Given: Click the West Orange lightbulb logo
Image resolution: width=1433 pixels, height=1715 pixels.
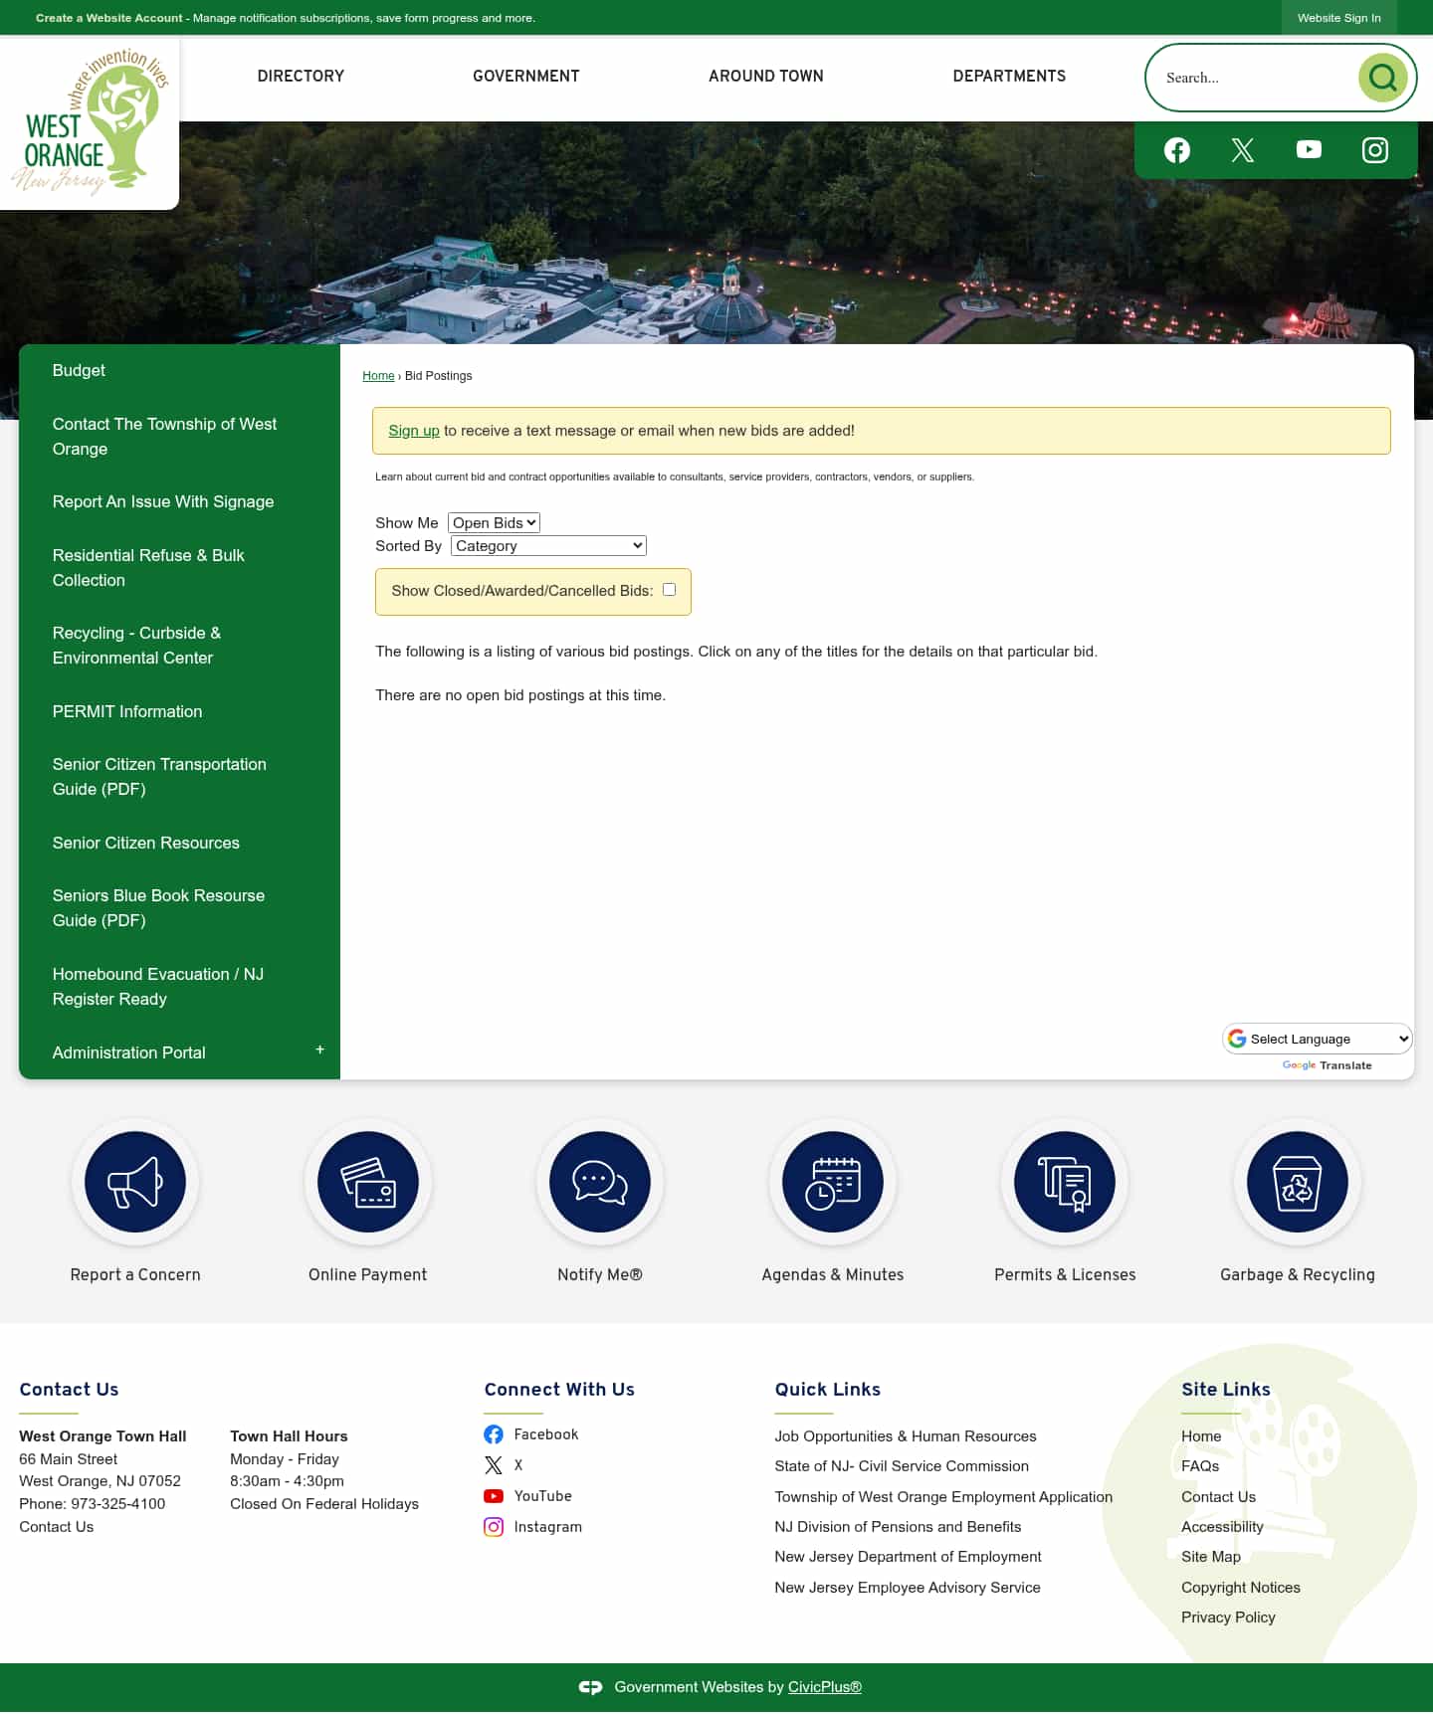Looking at the screenshot, I should [x=90, y=121].
